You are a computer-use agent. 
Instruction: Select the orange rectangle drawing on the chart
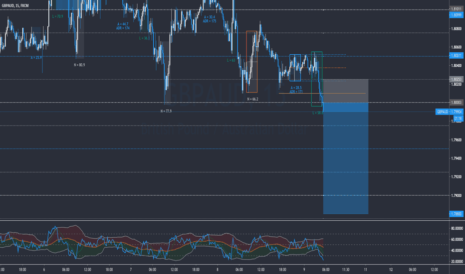(x=252, y=62)
